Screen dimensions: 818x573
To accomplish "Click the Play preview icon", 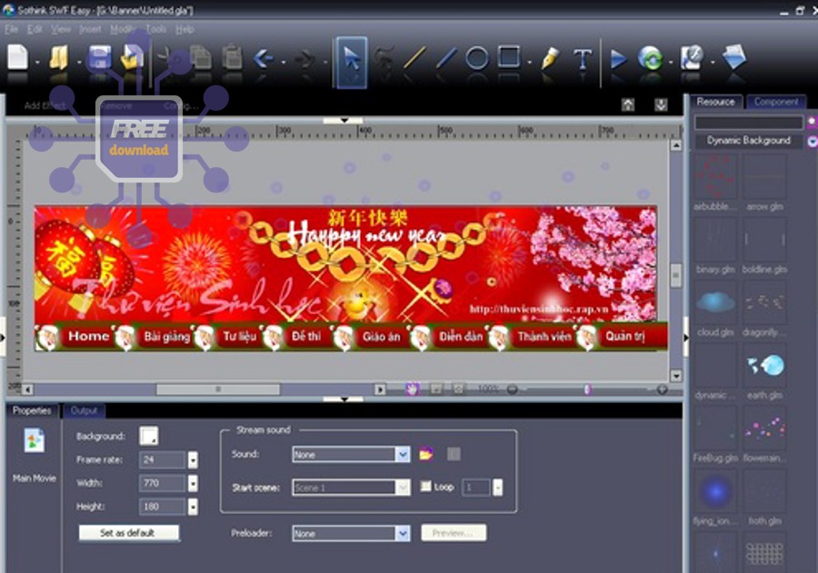I will [x=619, y=58].
